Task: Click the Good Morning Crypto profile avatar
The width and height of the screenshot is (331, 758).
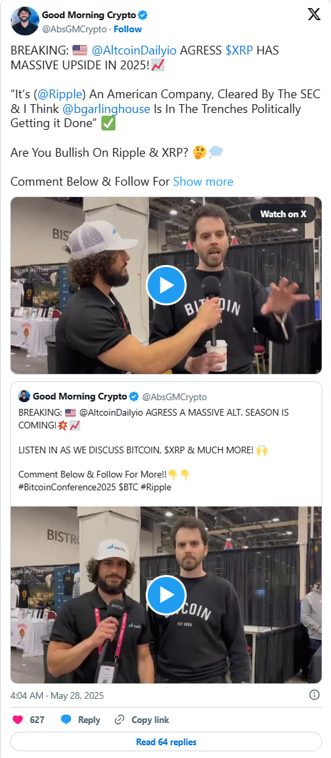Action: [x=25, y=22]
